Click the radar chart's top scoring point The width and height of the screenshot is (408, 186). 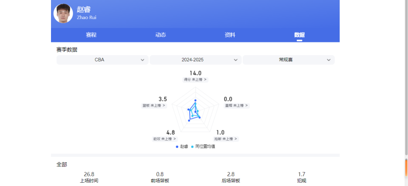coord(195,100)
